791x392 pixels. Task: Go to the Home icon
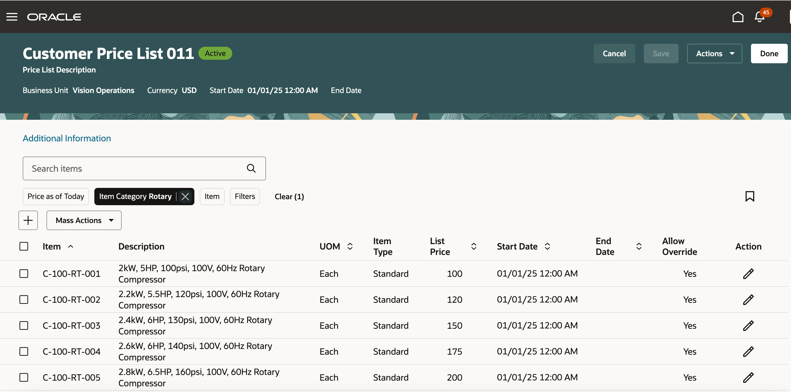737,17
